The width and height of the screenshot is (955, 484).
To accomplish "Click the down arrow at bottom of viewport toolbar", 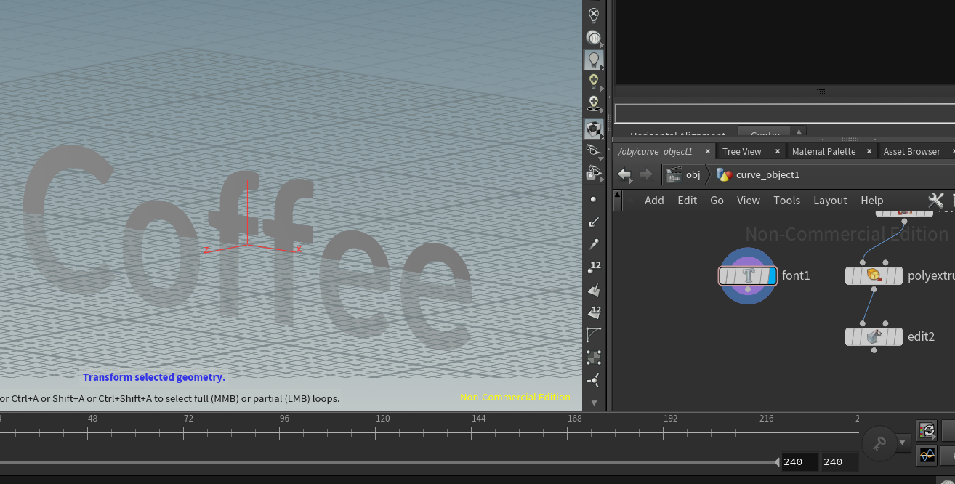I will click(594, 402).
